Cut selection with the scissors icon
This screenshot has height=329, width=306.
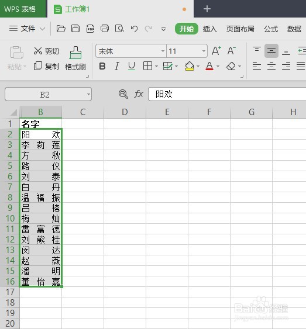pyautogui.click(x=38, y=51)
